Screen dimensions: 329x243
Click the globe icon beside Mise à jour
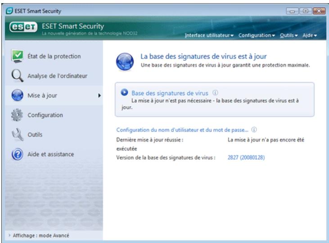[x=17, y=95]
